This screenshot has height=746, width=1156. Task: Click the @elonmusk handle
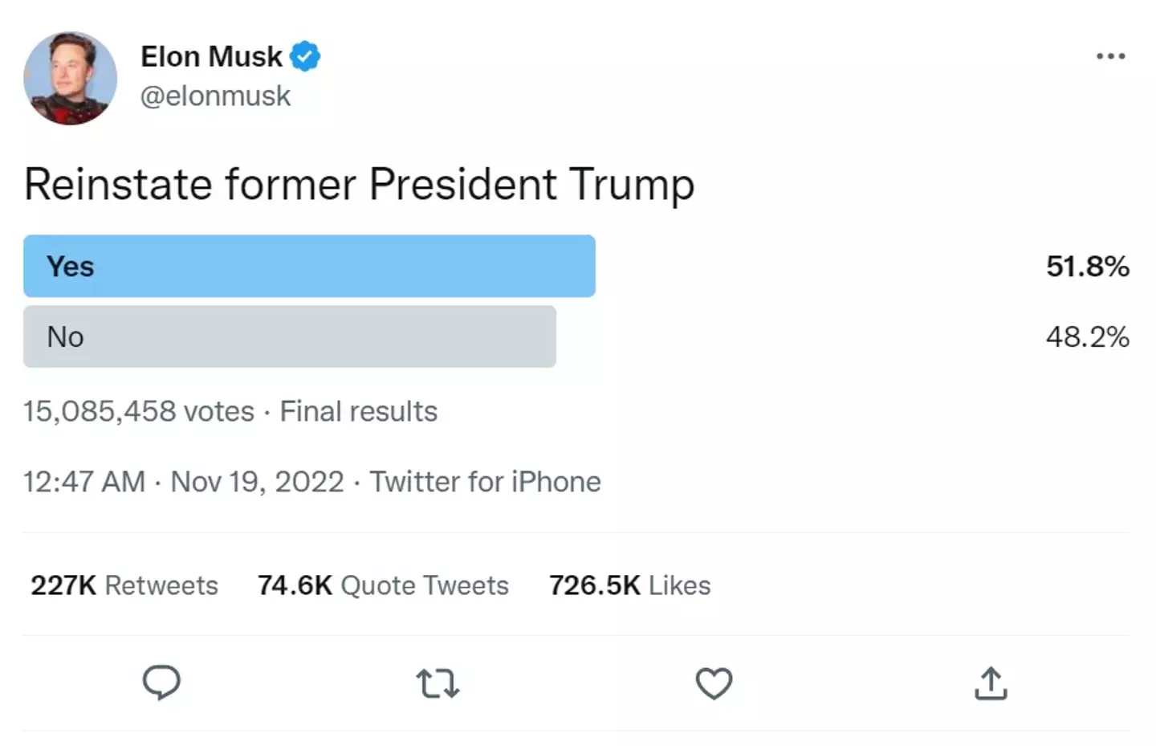(x=215, y=96)
